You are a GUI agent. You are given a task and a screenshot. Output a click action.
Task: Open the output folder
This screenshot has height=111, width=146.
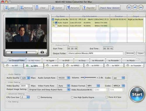pos(140,53)
